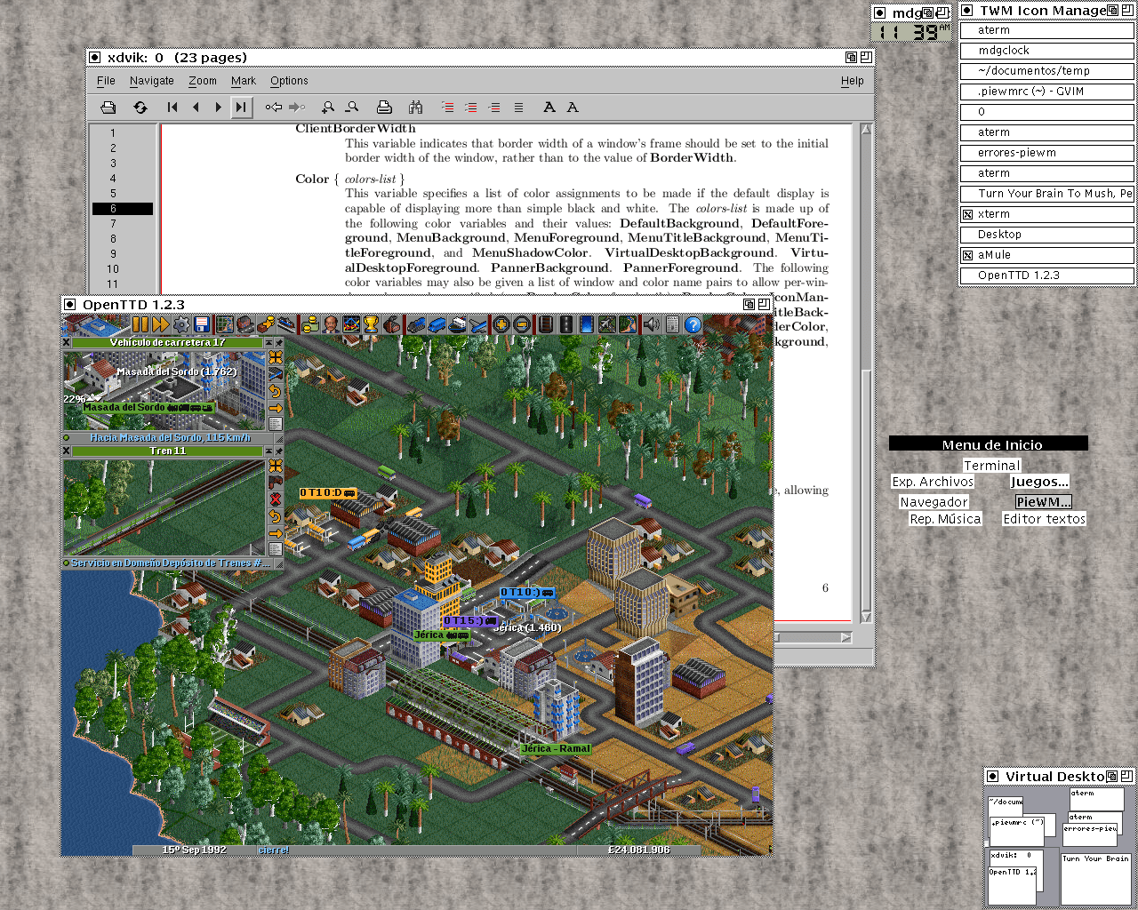
Task: Open the company finances coins icon
Action: click(x=311, y=325)
